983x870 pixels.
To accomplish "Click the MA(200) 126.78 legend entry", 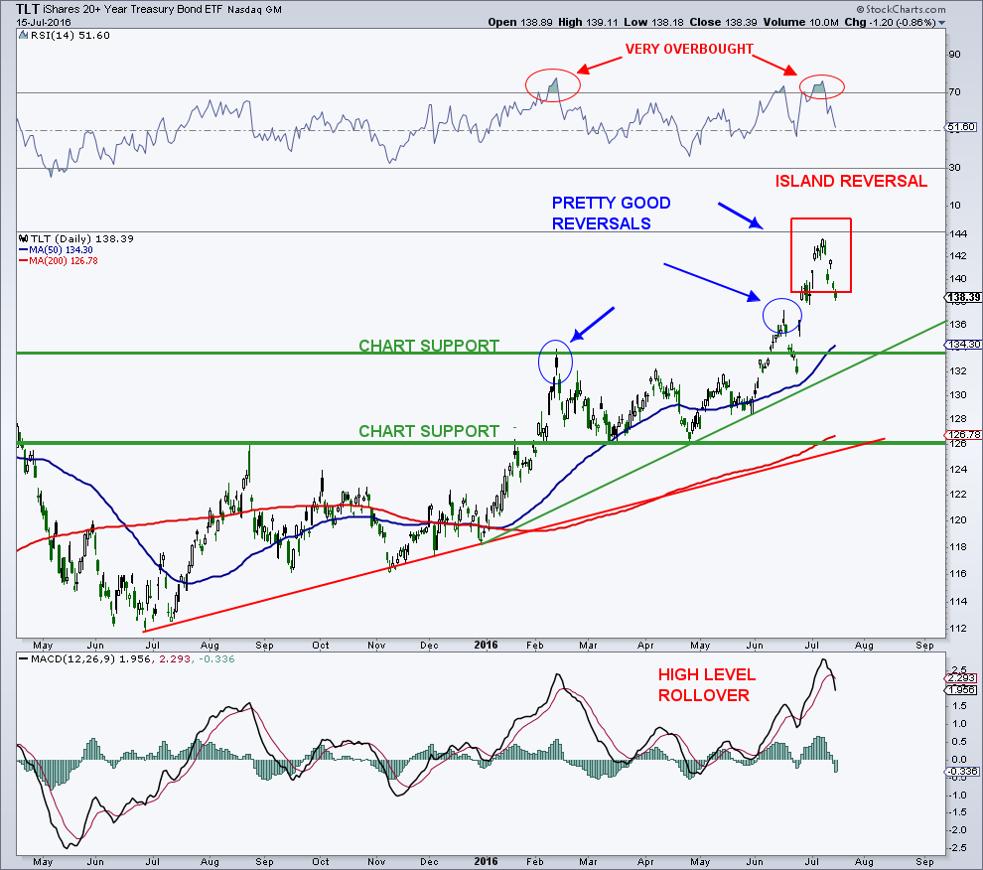I will (x=58, y=260).
